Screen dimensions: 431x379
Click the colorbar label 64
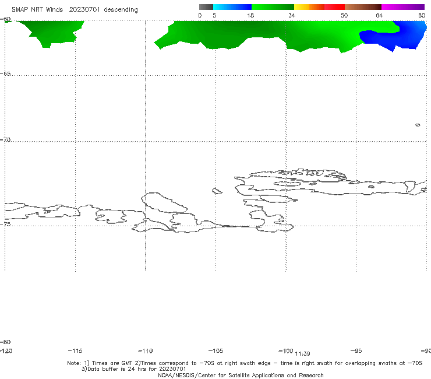[x=379, y=15]
